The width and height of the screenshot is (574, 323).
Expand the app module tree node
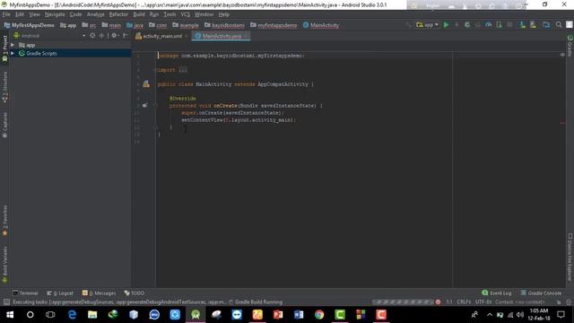(x=13, y=45)
